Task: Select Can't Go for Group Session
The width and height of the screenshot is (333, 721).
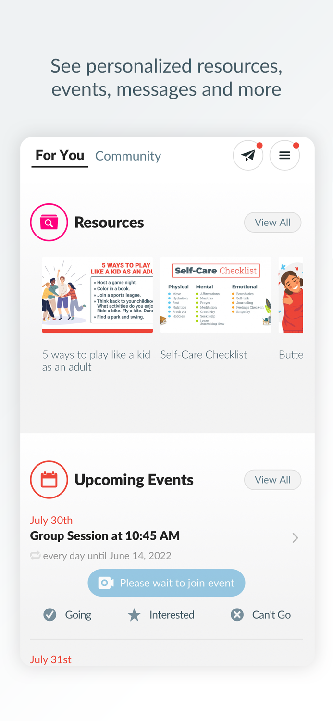Action: pyautogui.click(x=261, y=615)
